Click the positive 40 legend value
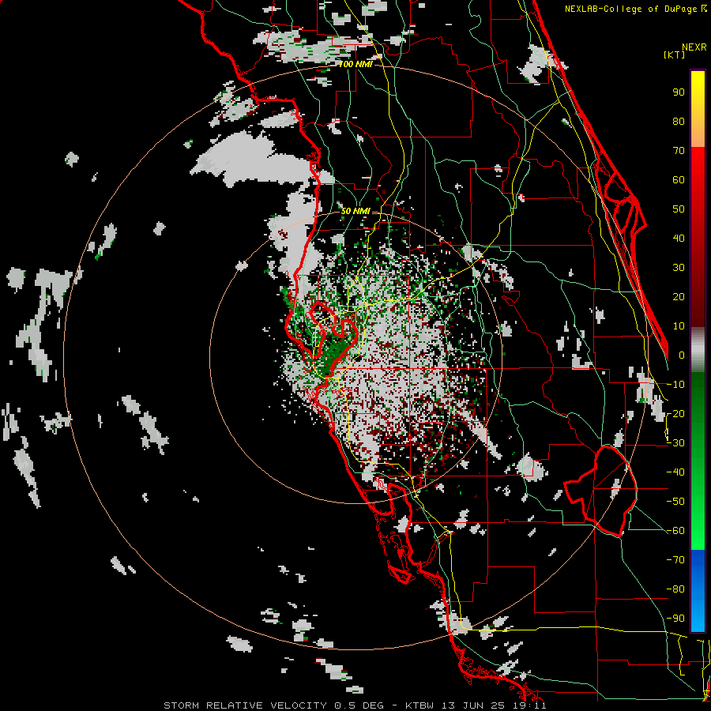Screen dimensions: 711x711 679,239
